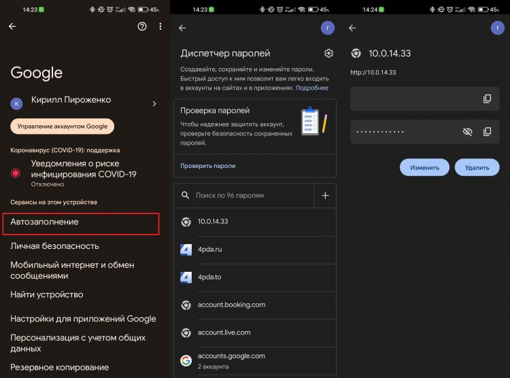Tap the Google G logo icon
The width and height of the screenshot is (510, 378).
point(186,360)
